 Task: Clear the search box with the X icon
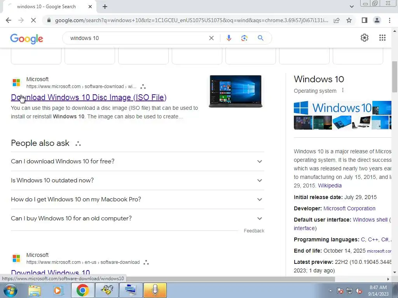pyautogui.click(x=211, y=38)
